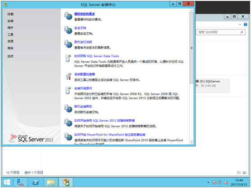Screen dimensions: 251x188
Task: Click the failover cluster (故障转移群集) globe icon
Action: click(68, 122)
